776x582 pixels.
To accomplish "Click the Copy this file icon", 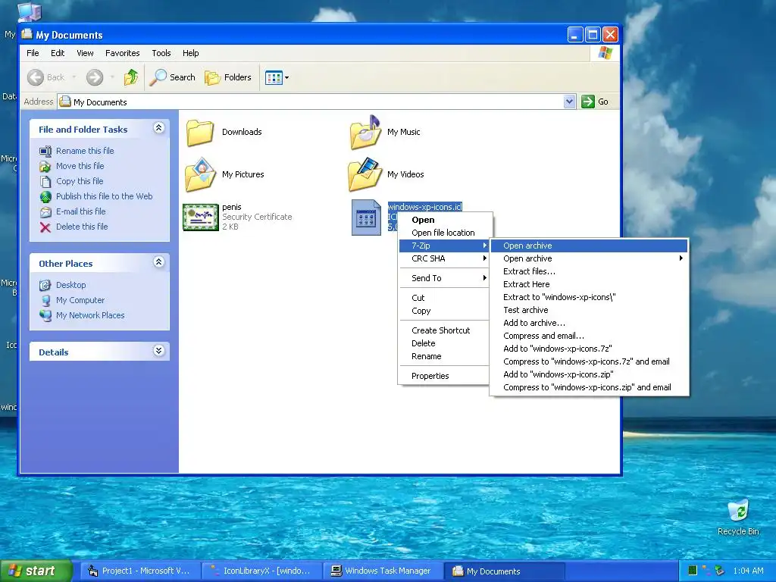I will 45,182.
